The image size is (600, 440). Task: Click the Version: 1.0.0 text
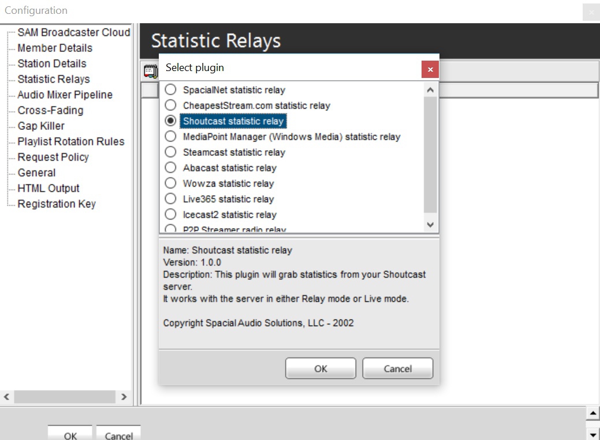pos(192,263)
